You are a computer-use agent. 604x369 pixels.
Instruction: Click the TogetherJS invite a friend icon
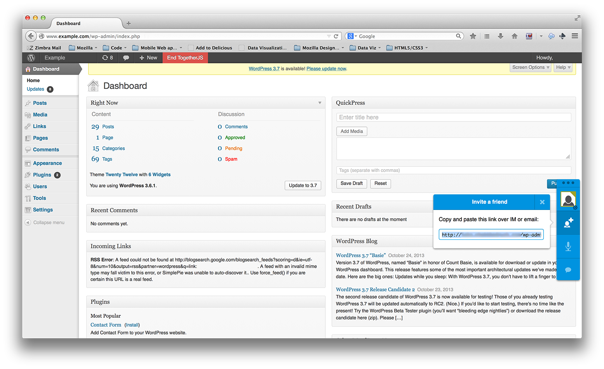click(x=568, y=223)
